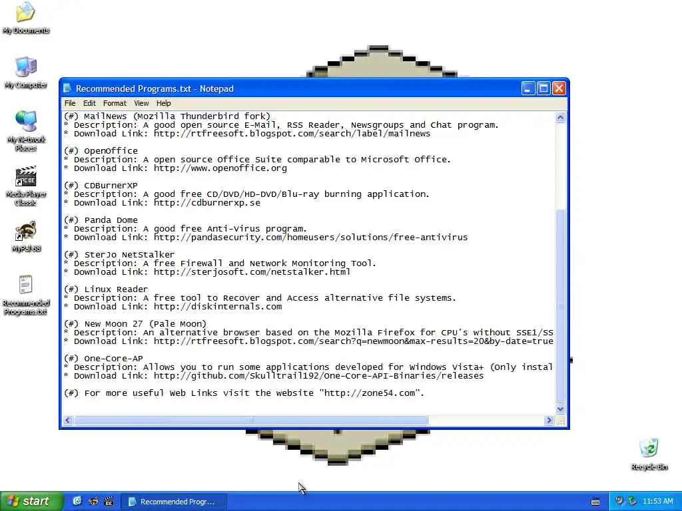
Task: Click the http://cdburnerxp.se link text
Action: (x=207, y=203)
